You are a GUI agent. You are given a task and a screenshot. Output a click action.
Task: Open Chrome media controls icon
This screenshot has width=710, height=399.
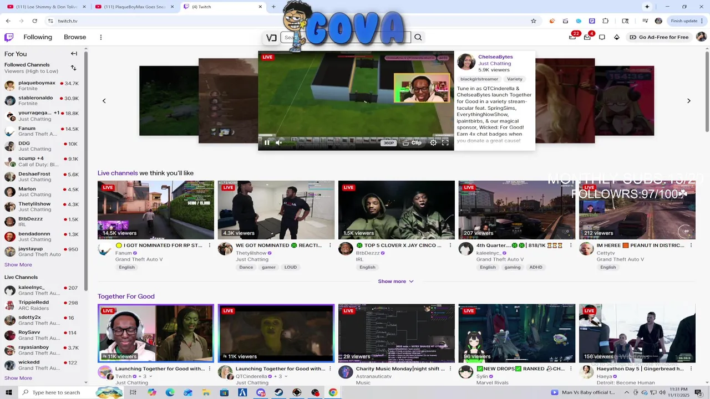coord(645,21)
